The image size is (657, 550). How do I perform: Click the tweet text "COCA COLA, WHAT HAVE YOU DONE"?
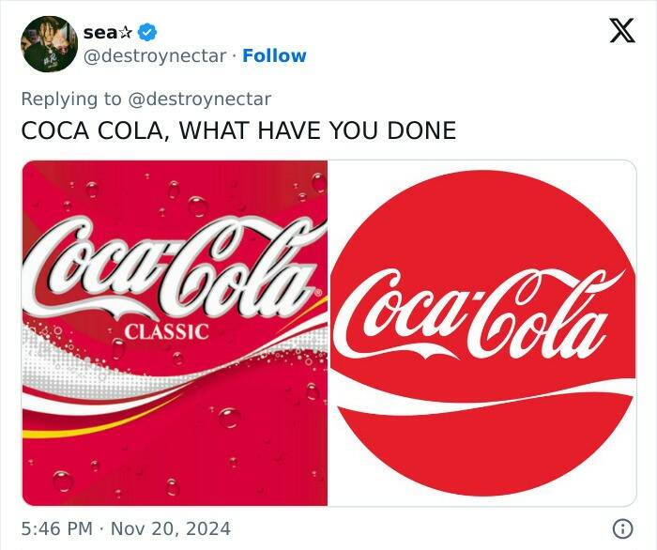[238, 130]
